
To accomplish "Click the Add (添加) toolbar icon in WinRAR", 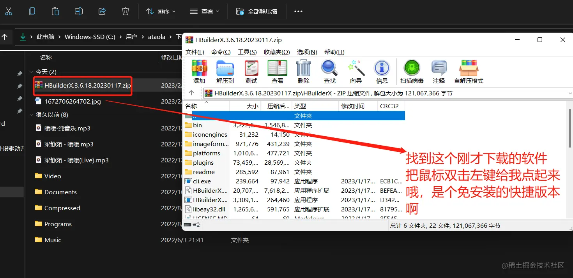I will [199, 72].
